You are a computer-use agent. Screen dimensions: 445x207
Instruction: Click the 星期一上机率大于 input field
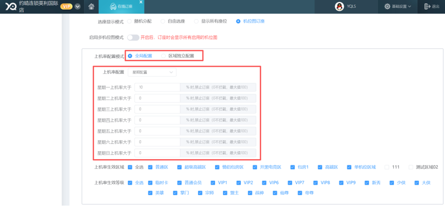pos(157,87)
